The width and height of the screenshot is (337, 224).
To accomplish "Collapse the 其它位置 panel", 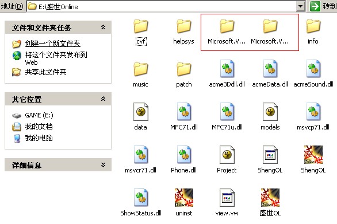I will tap(104, 99).
